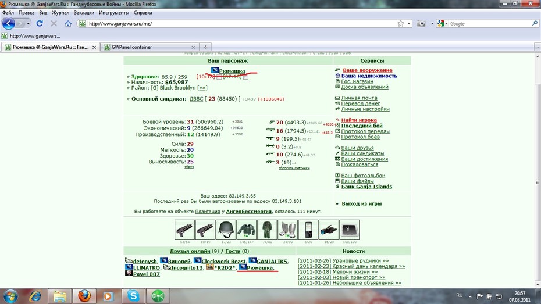Viewport: 541px width, 304px height.
Task: Open Internet Explorer from taskbar
Action: coord(35,296)
